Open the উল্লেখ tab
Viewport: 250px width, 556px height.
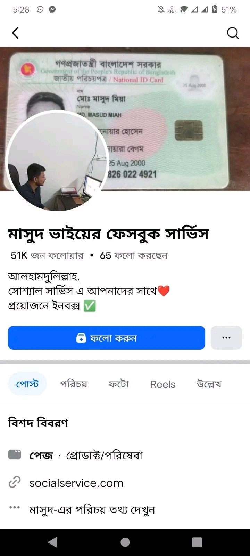click(x=209, y=384)
